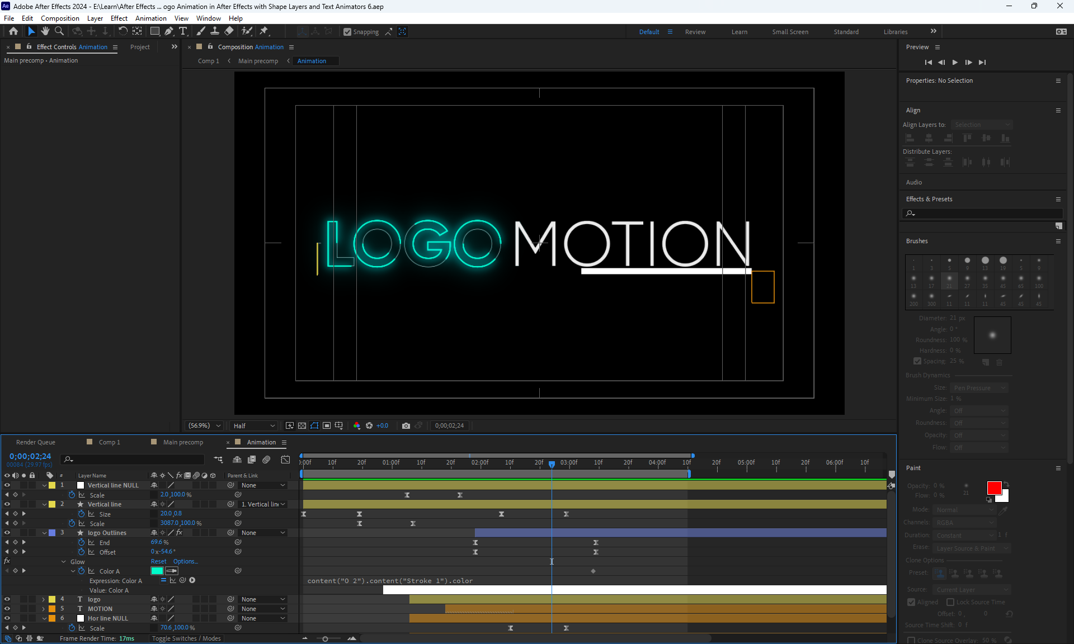Click Toggle Switches / Modes button
This screenshot has width=1074, height=644.
pos(186,638)
